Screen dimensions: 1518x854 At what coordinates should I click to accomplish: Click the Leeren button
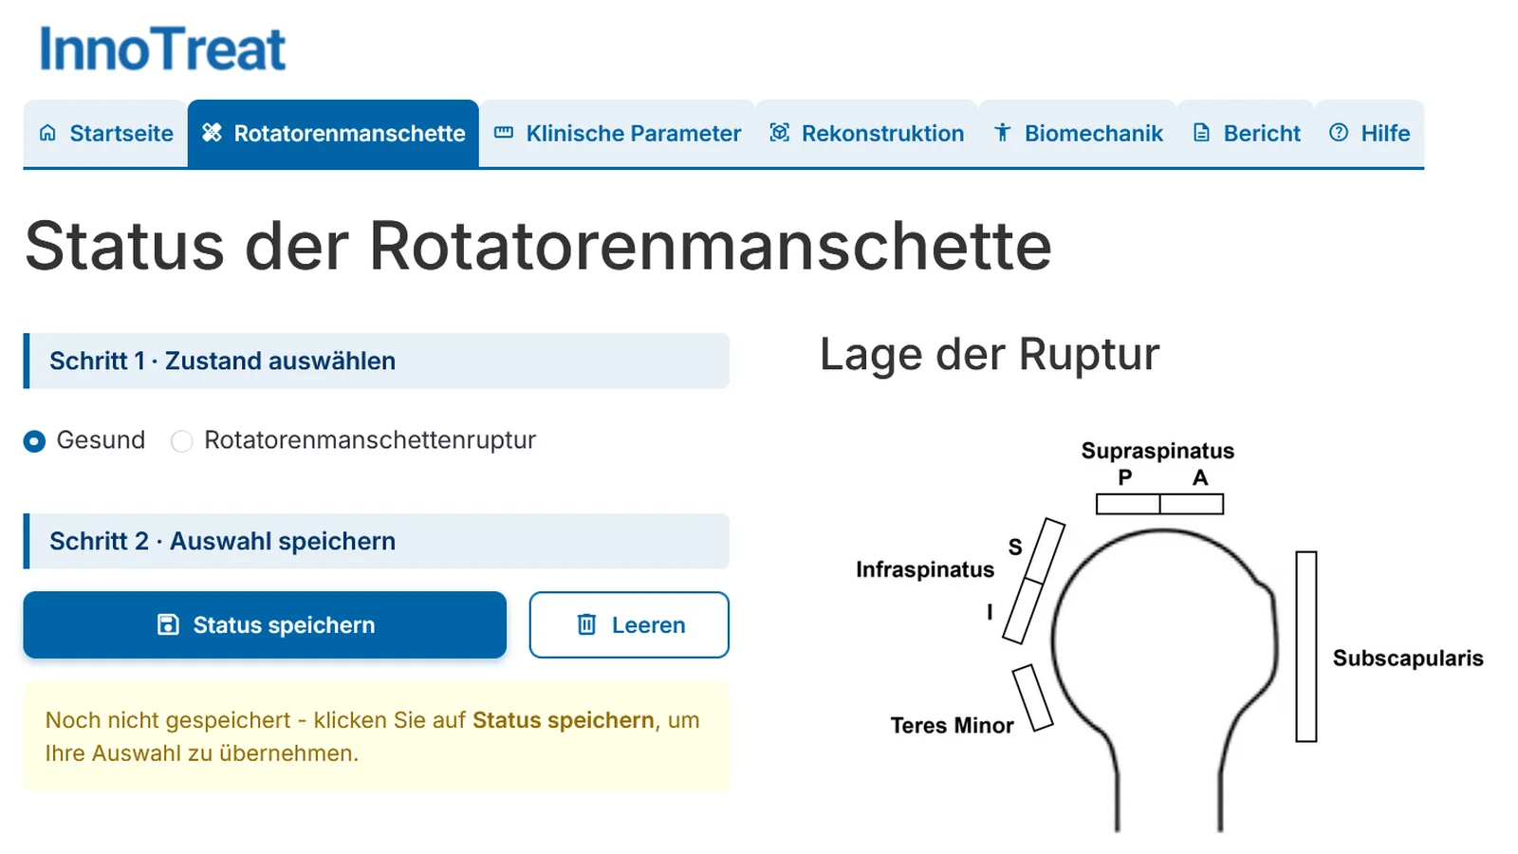coord(629,624)
